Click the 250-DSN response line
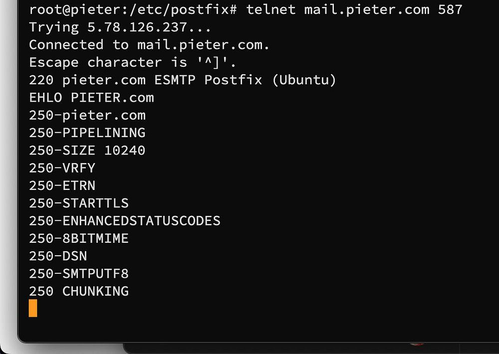Viewport: 499px width, 354px height. (x=58, y=256)
